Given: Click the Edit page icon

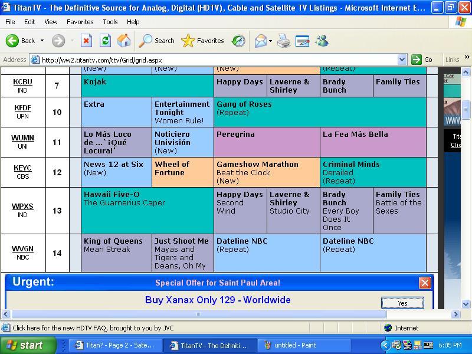Looking at the screenshot, I should point(303,41).
